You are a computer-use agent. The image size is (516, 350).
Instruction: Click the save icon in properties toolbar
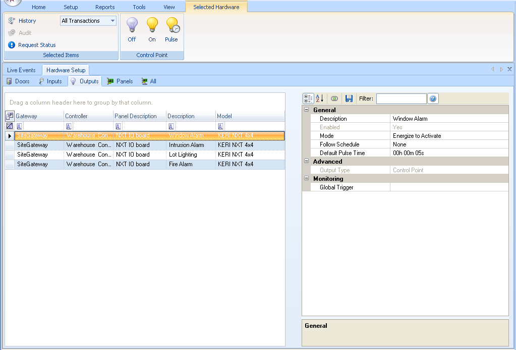349,98
